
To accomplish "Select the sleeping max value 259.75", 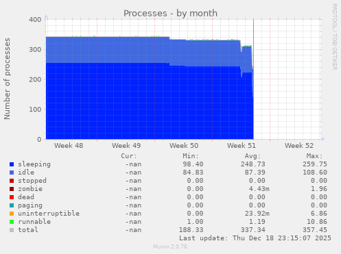I will pos(315,164).
